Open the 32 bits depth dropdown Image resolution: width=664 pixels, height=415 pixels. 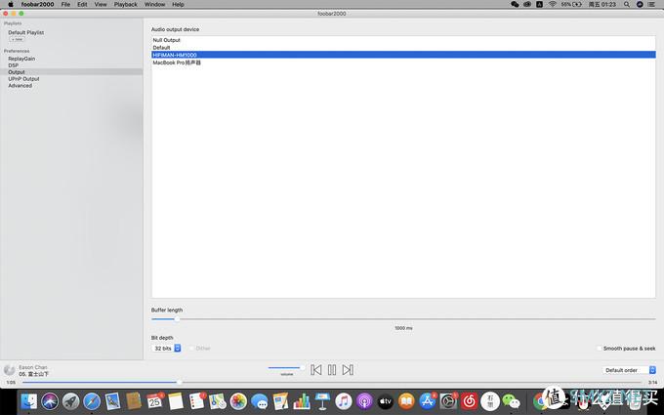pos(166,348)
